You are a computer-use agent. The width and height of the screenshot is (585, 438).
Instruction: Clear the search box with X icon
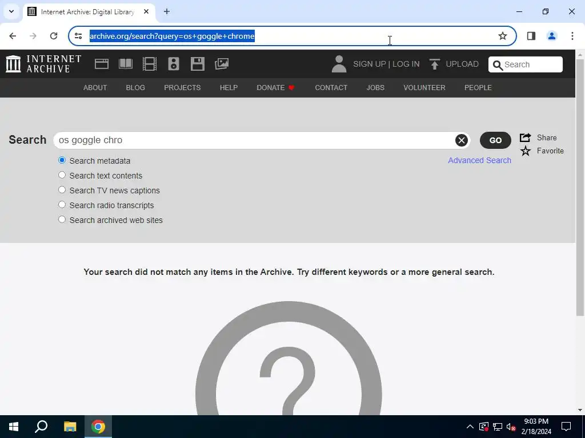461,140
